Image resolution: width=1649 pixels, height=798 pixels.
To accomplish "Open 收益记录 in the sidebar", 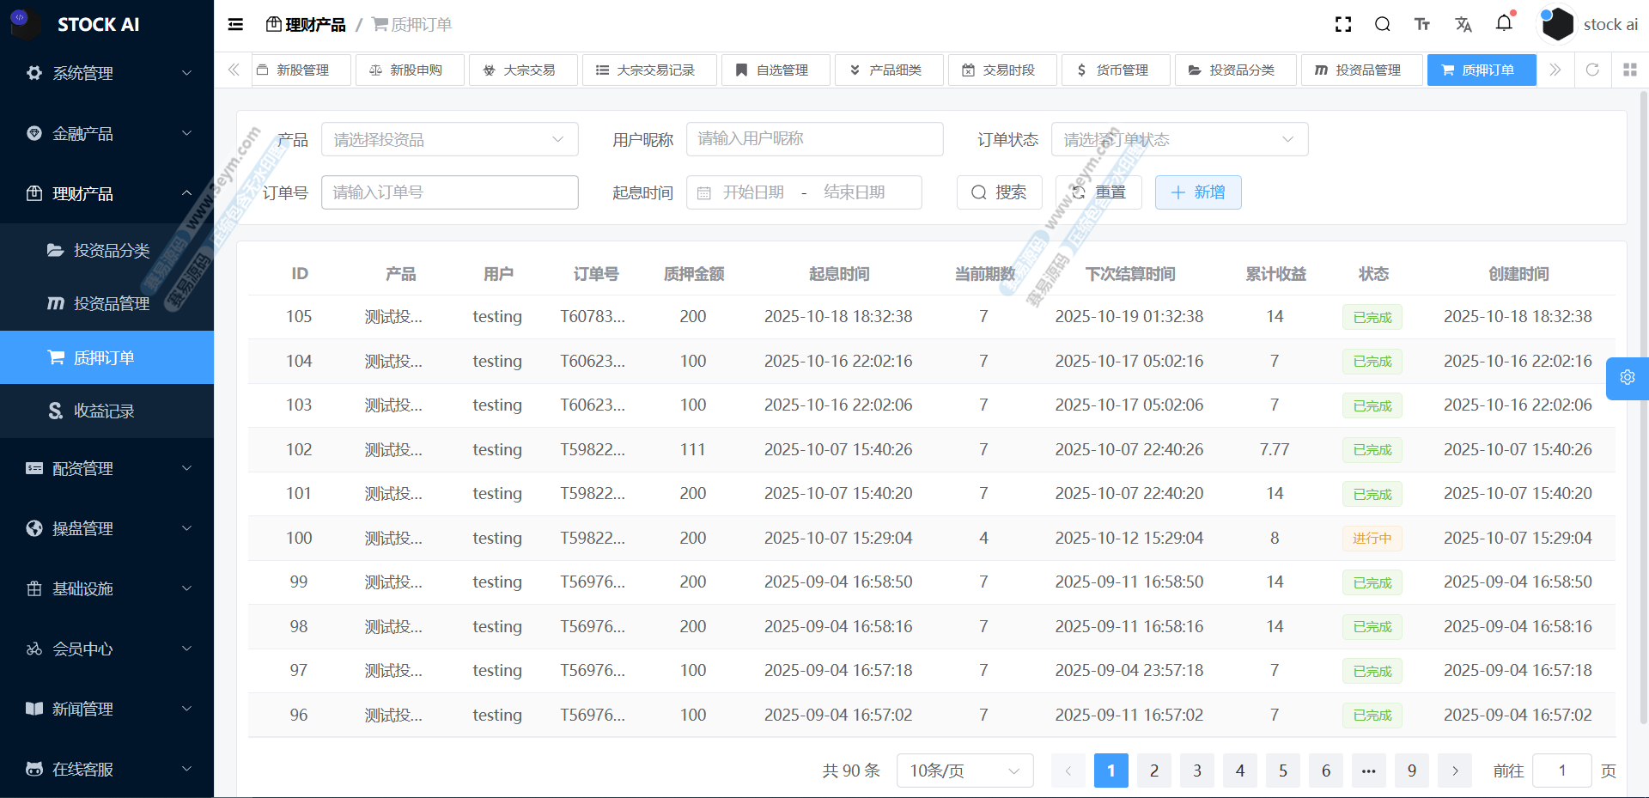I will [x=104, y=411].
